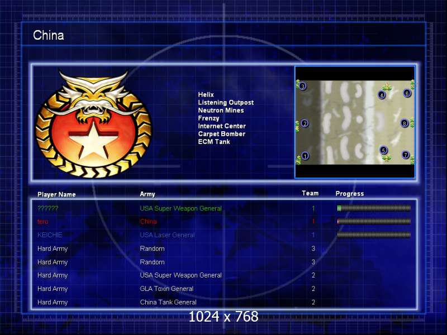Click the supply icon beside position marker 1
The image size is (447, 335).
coord(298,160)
